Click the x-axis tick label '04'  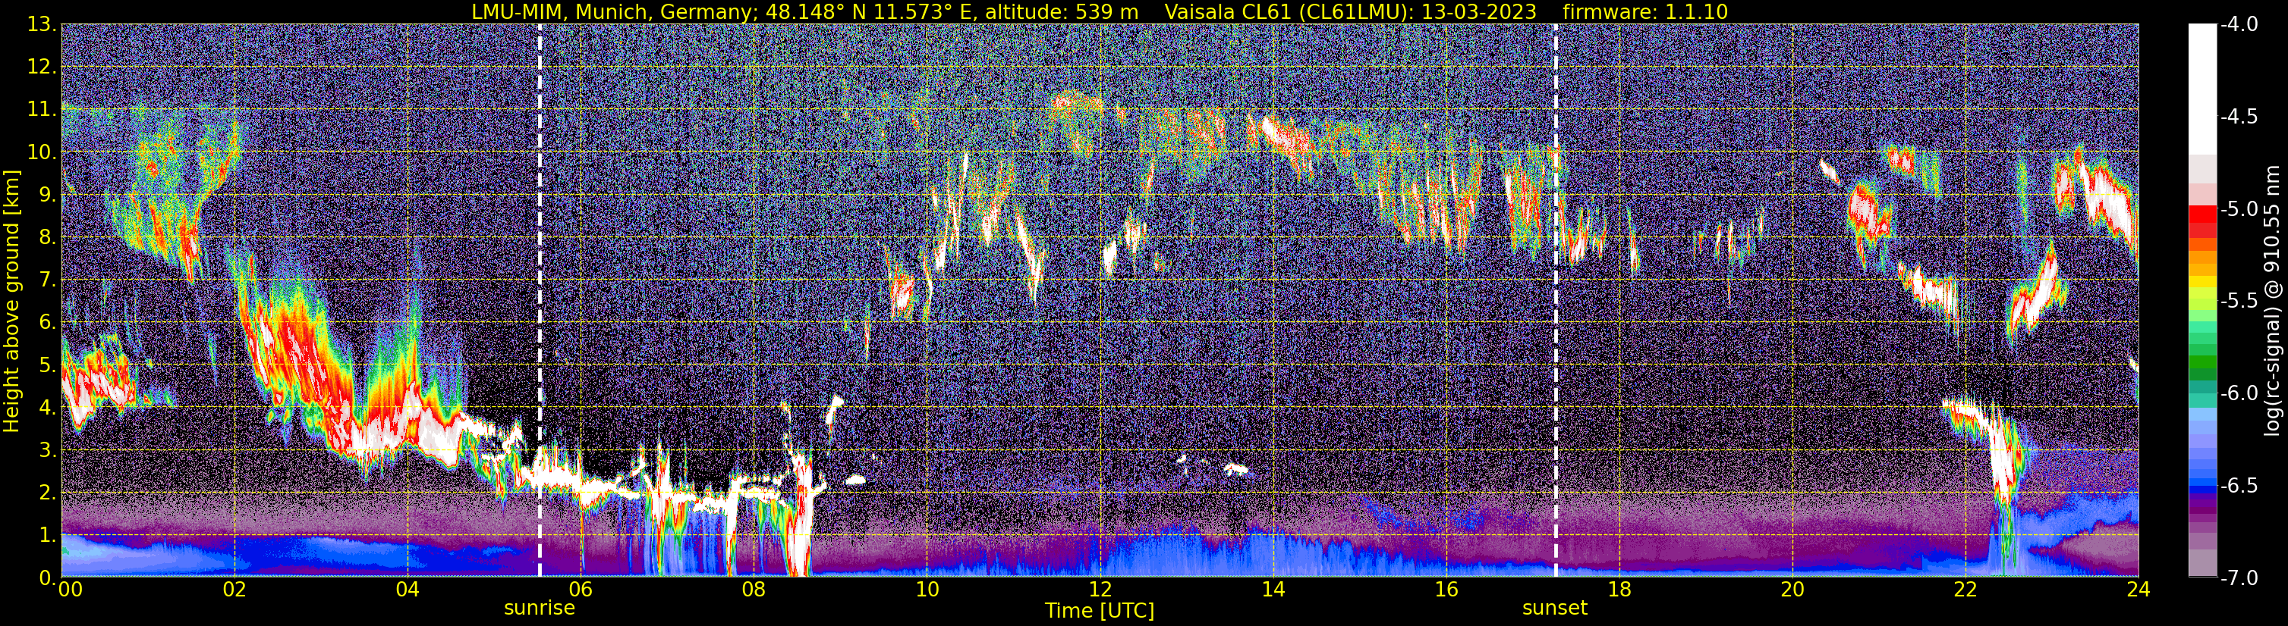(x=407, y=590)
